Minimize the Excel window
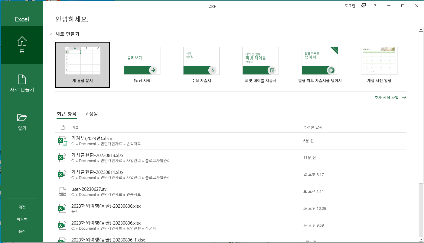Image resolution: width=424 pixels, height=243 pixels. pyautogui.click(x=389, y=6)
